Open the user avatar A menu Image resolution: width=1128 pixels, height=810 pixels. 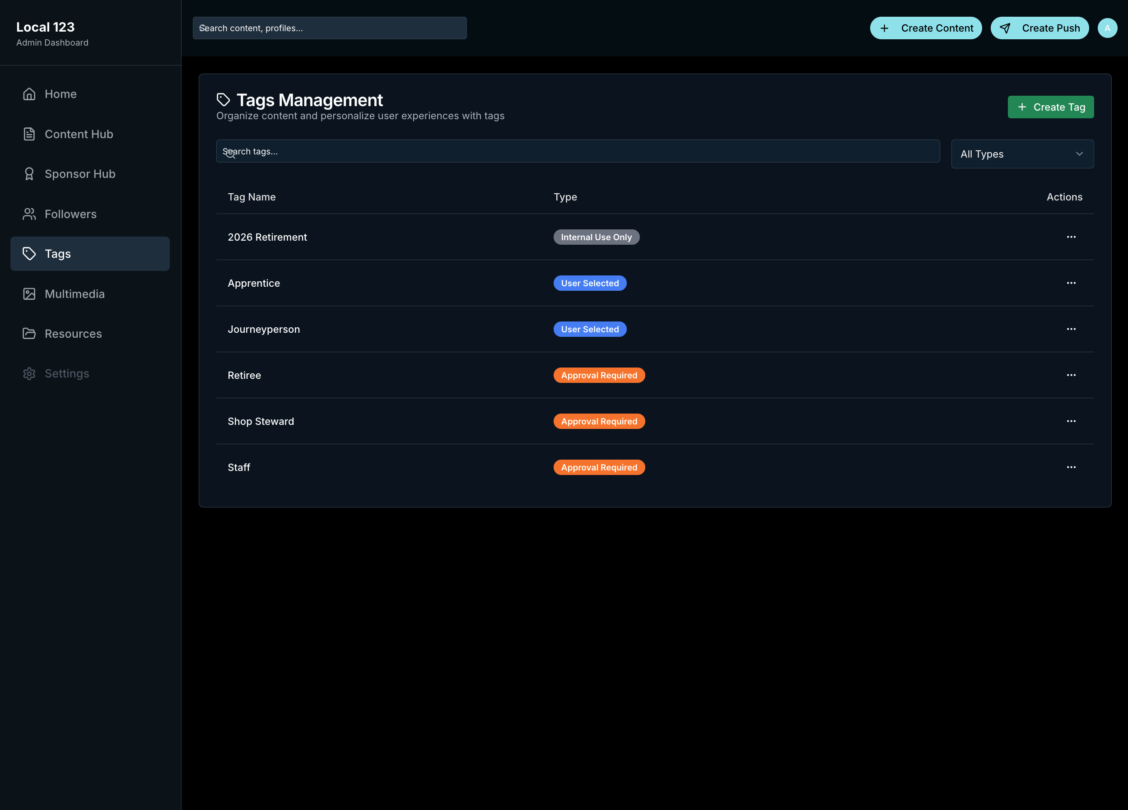pyautogui.click(x=1107, y=28)
